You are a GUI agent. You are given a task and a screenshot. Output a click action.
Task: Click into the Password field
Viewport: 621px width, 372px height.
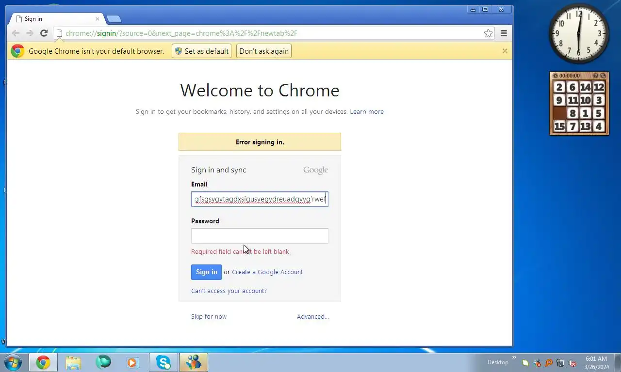260,236
